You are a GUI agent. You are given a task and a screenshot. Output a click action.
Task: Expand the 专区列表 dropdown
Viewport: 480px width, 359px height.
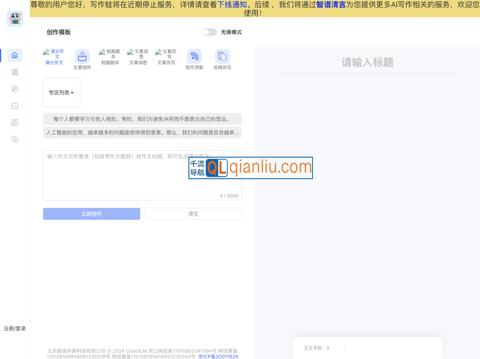coord(61,93)
